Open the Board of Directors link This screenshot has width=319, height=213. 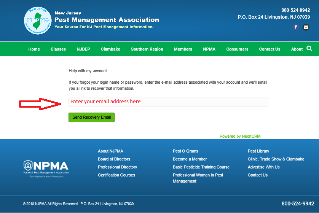click(114, 159)
